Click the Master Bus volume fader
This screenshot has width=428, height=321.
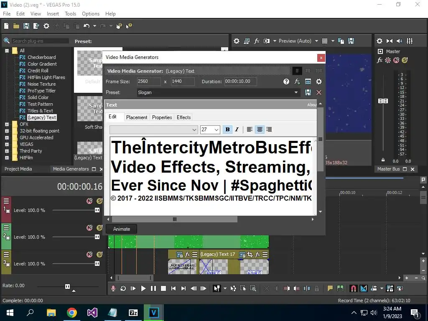click(x=383, y=101)
